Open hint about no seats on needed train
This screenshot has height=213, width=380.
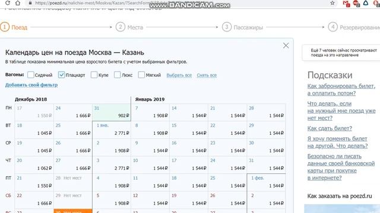[341, 111]
